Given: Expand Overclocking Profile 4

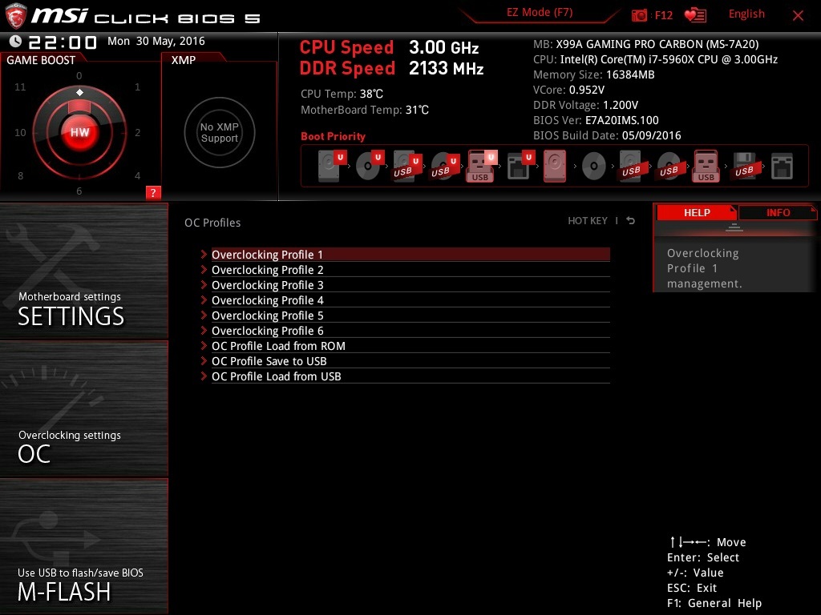Looking at the screenshot, I should tap(267, 300).
